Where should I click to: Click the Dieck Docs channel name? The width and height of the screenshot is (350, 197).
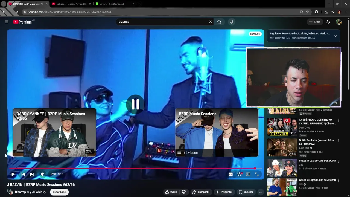(305, 128)
